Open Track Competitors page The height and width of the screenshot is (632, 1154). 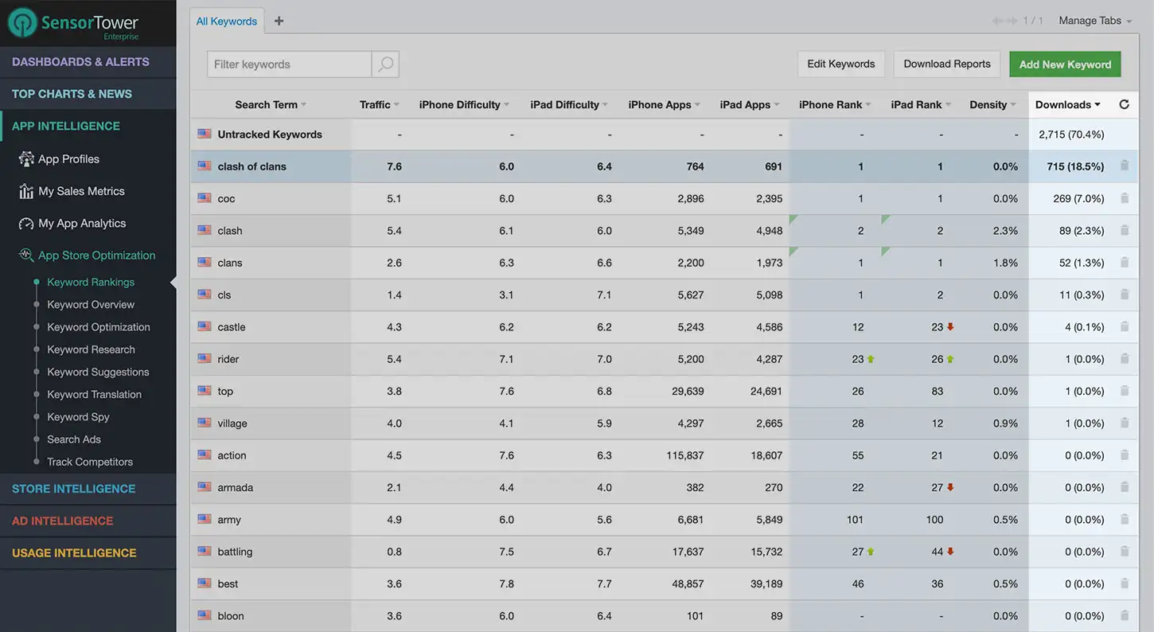90,462
